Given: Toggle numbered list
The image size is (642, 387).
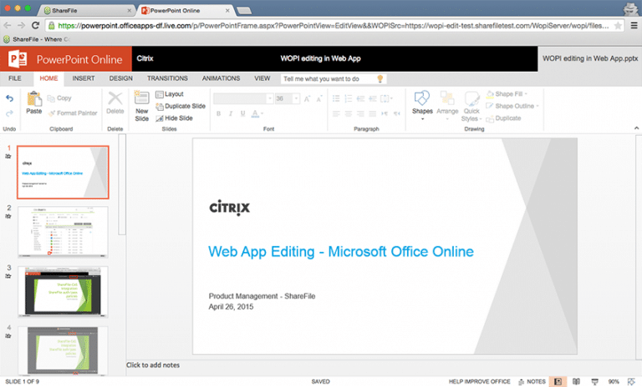Looking at the screenshot, I should click(349, 98).
